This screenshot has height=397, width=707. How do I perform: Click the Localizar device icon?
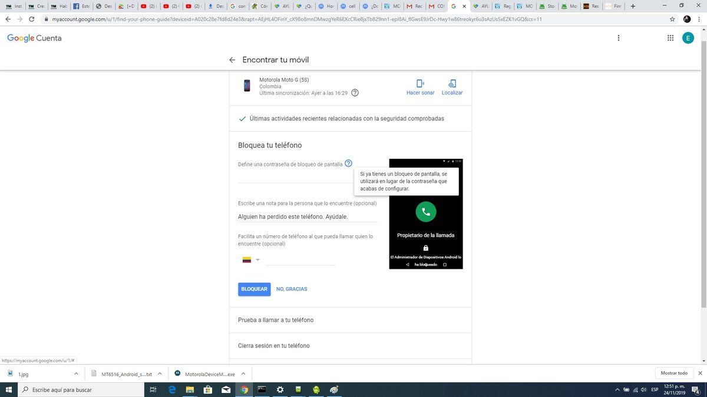pos(452,84)
